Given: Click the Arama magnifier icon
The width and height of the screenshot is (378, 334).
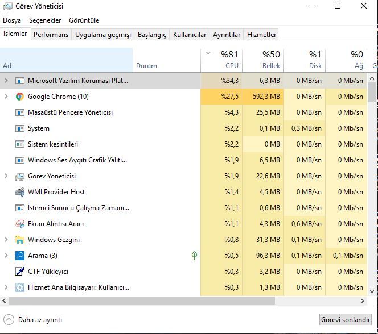Looking at the screenshot, I should pyautogui.click(x=20, y=256).
